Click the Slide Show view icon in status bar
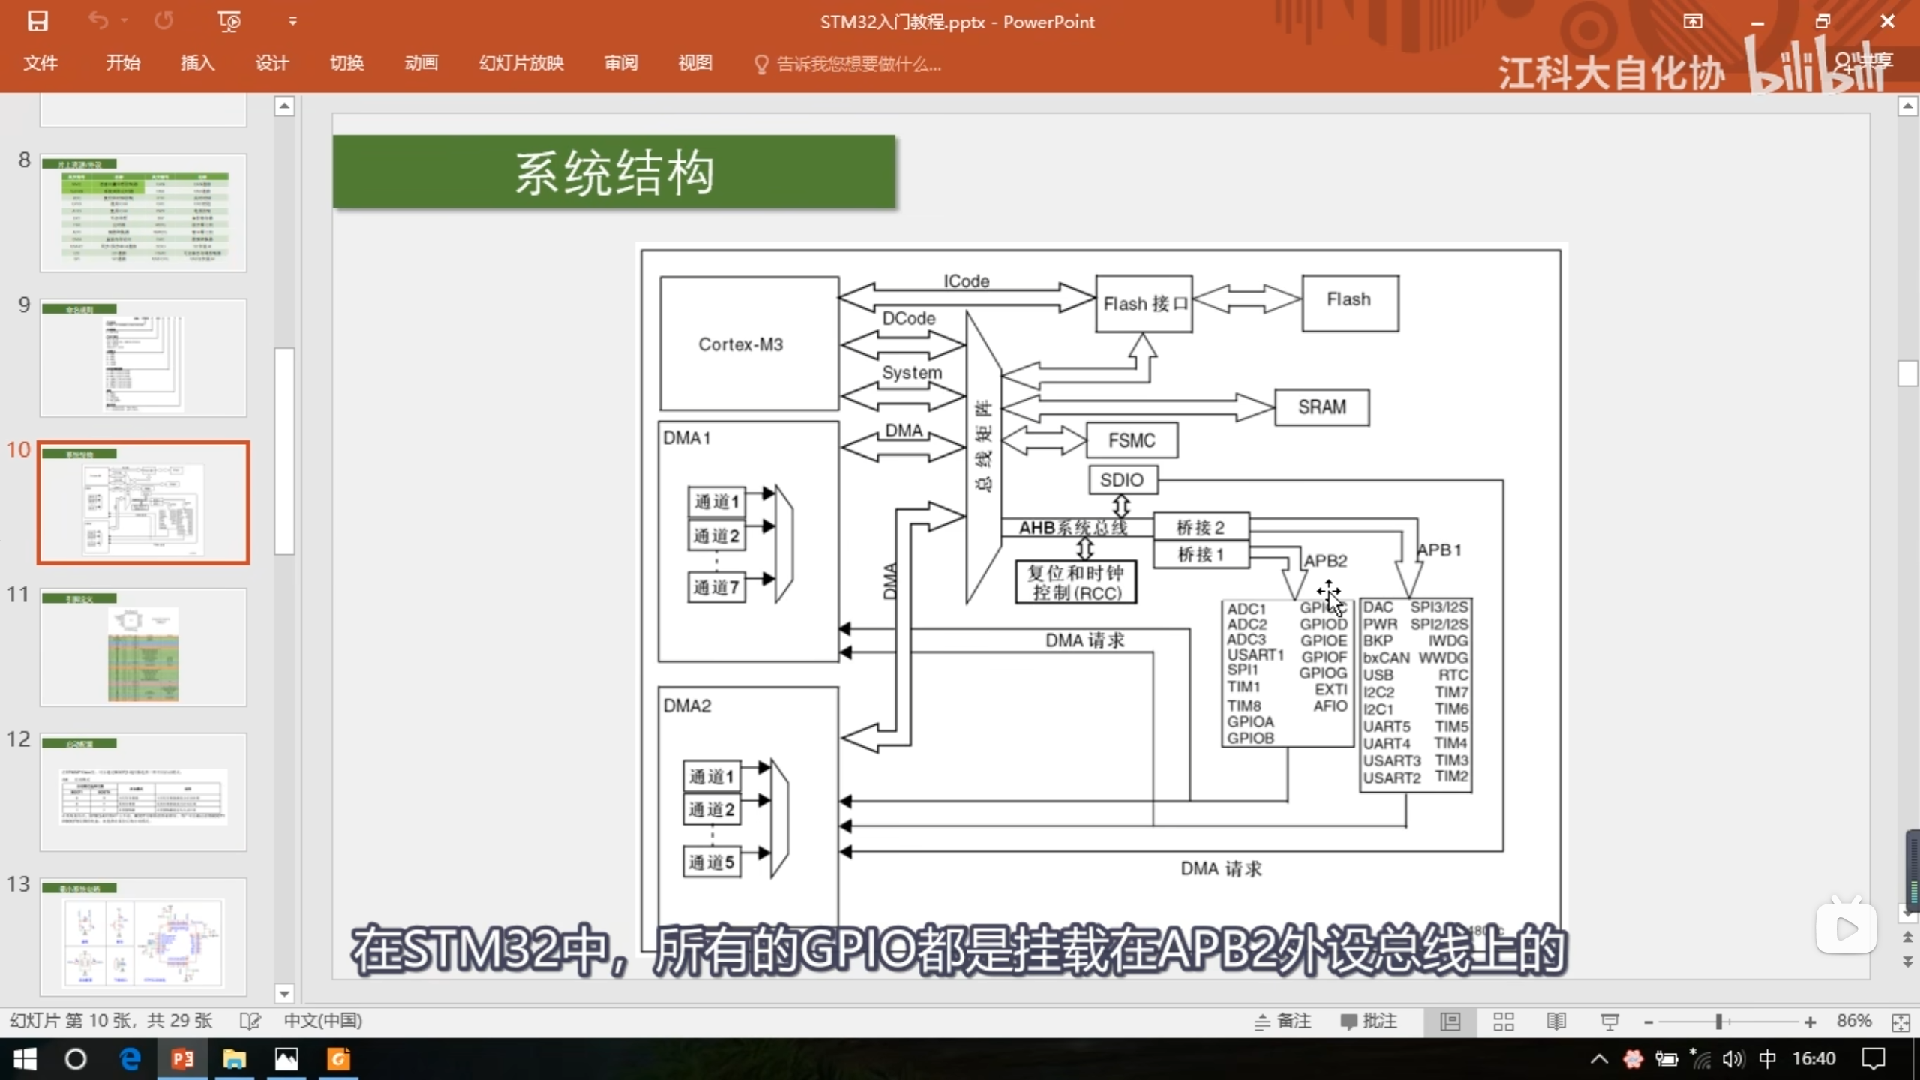The width and height of the screenshot is (1920, 1080). (1609, 1021)
